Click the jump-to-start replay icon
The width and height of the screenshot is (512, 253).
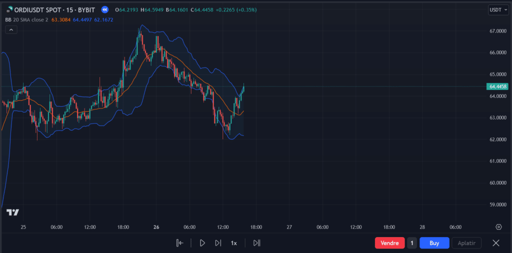pyautogui.click(x=179, y=243)
